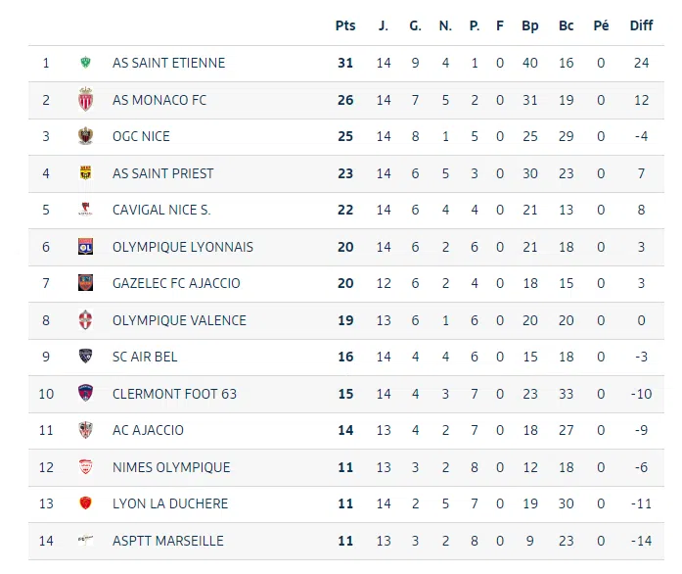Open the Cavigal Nice S. team page
The width and height of the screenshot is (682, 574).
coord(161,210)
